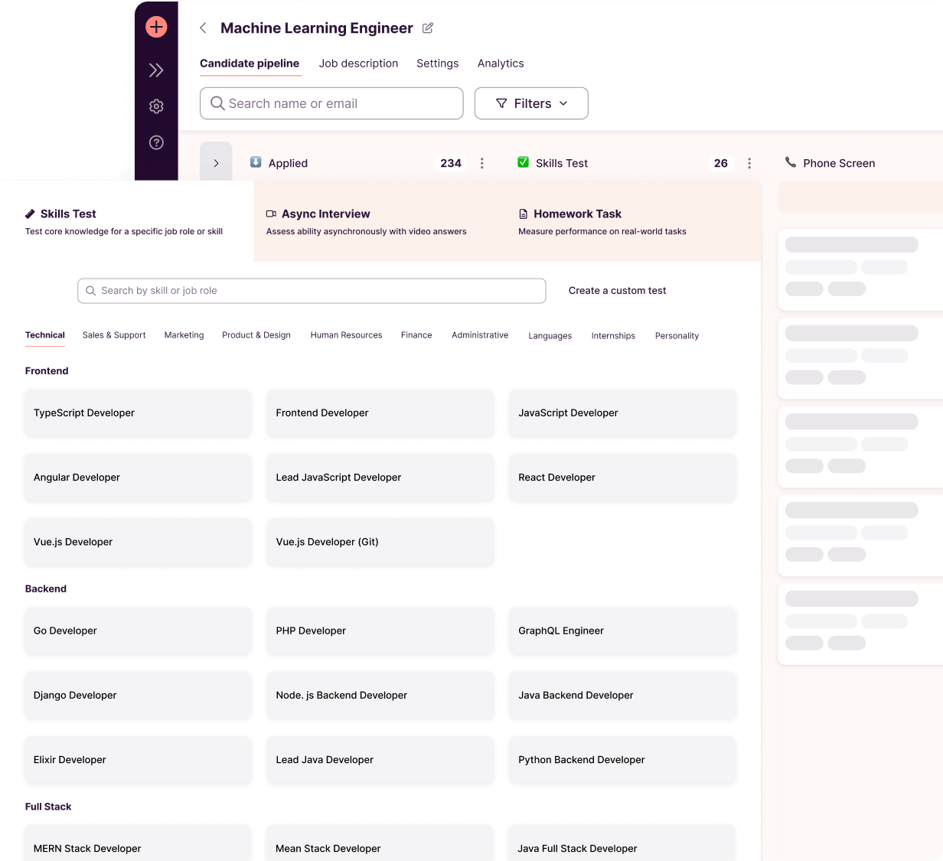Go back with left arrow icon
This screenshot has height=861, width=943.
tap(203, 28)
